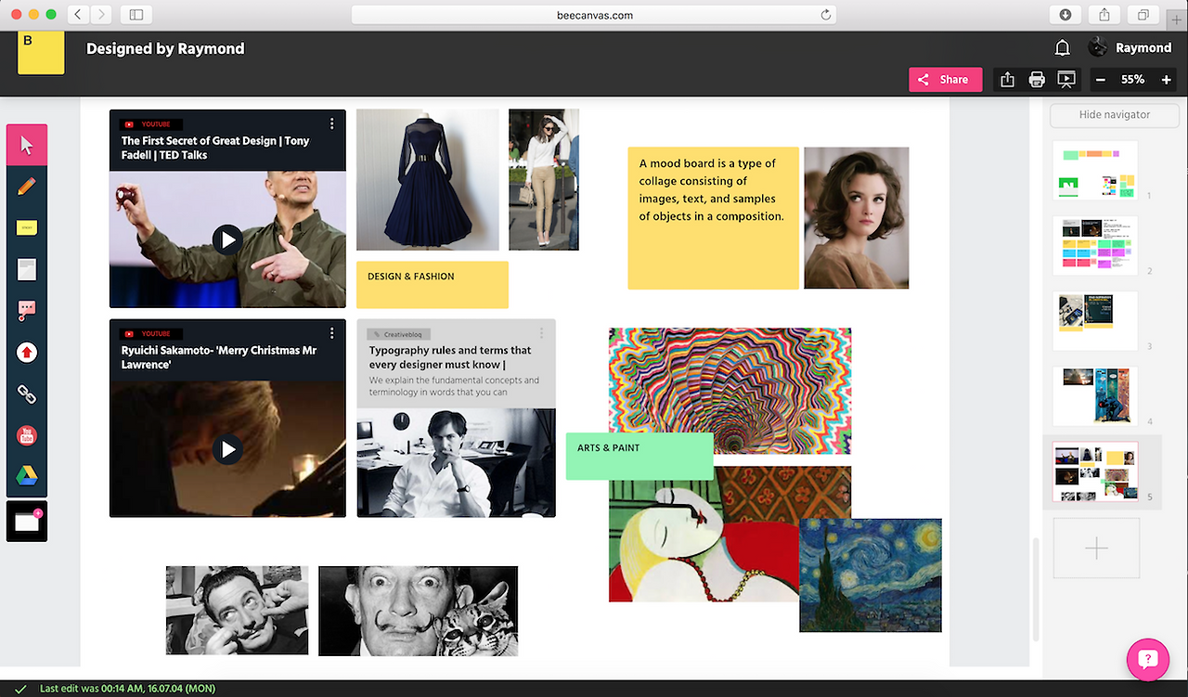This screenshot has width=1188, height=697.
Task: Open the link insertion tool
Action: pyautogui.click(x=26, y=394)
